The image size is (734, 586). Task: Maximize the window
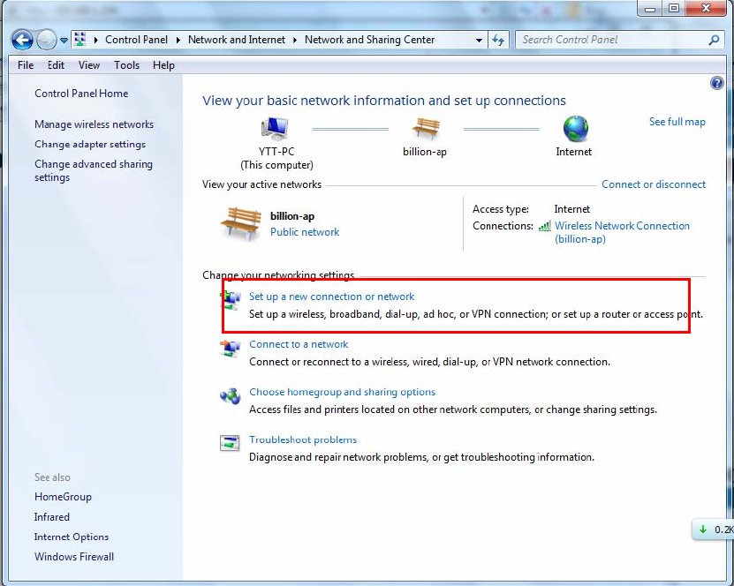pyautogui.click(x=674, y=8)
